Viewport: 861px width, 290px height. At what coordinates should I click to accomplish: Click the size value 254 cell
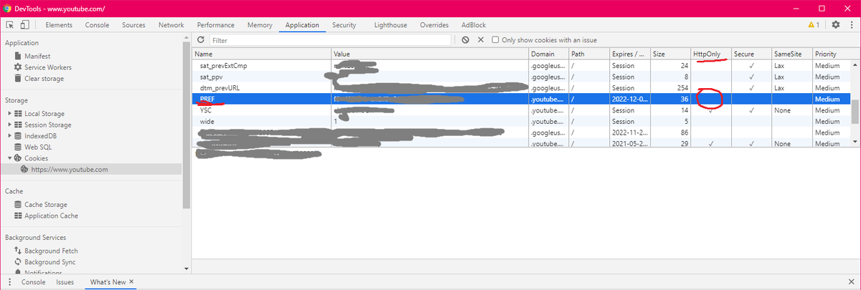click(670, 87)
